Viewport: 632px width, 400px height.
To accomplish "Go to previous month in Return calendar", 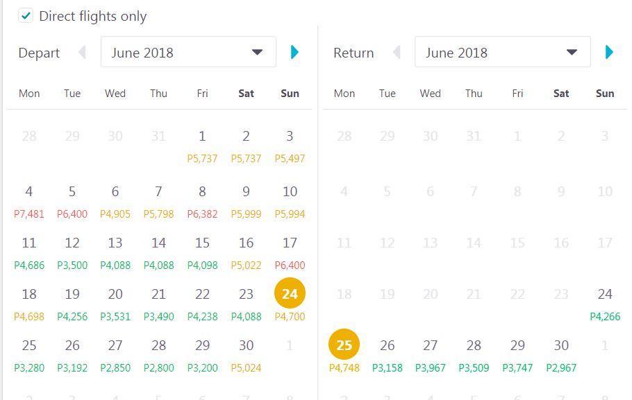I will coord(397,52).
